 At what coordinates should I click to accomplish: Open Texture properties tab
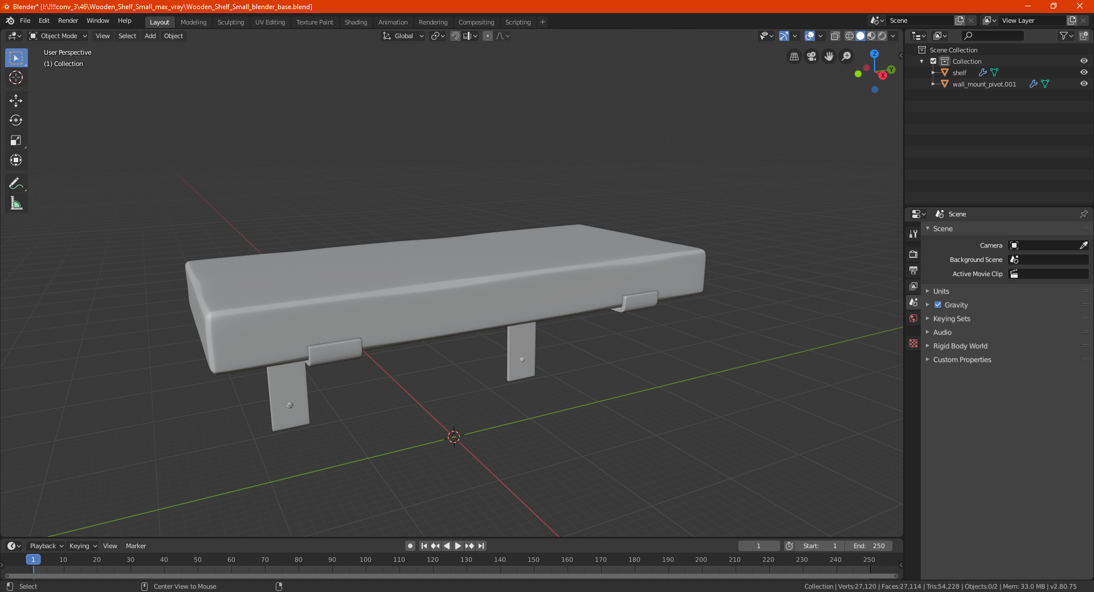pyautogui.click(x=913, y=343)
